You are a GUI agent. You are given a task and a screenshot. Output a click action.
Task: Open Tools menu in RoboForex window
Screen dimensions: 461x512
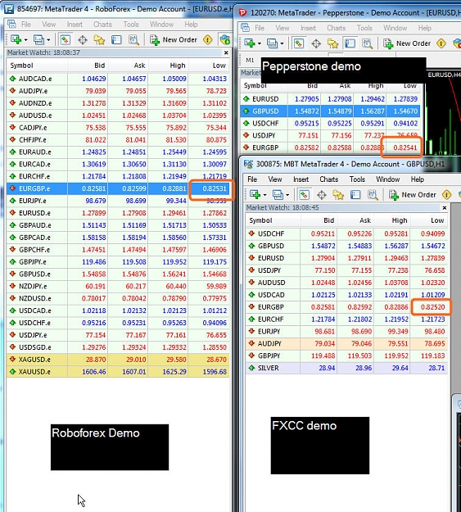tap(131, 24)
